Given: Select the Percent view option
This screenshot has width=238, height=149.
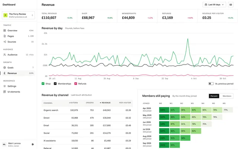Looking at the screenshot, I should (x=214, y=96).
